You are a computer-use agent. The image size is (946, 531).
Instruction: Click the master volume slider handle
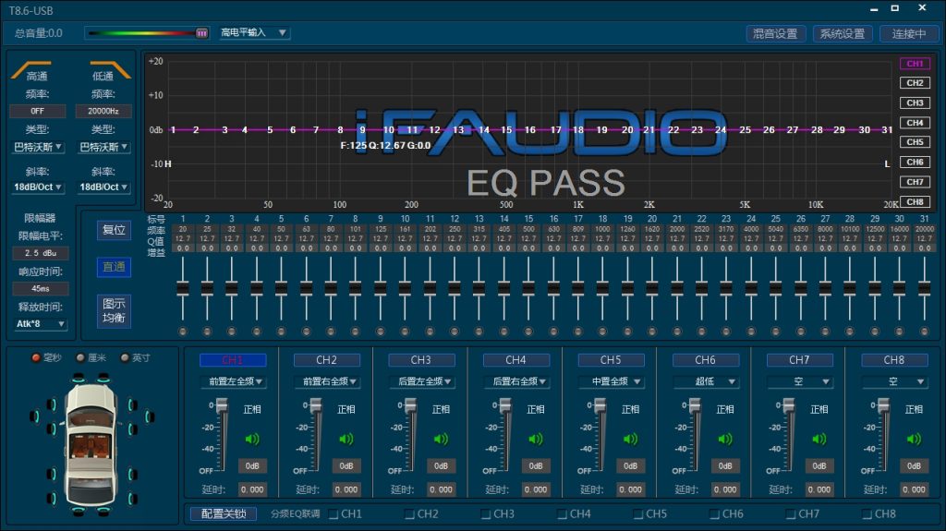[x=202, y=33]
